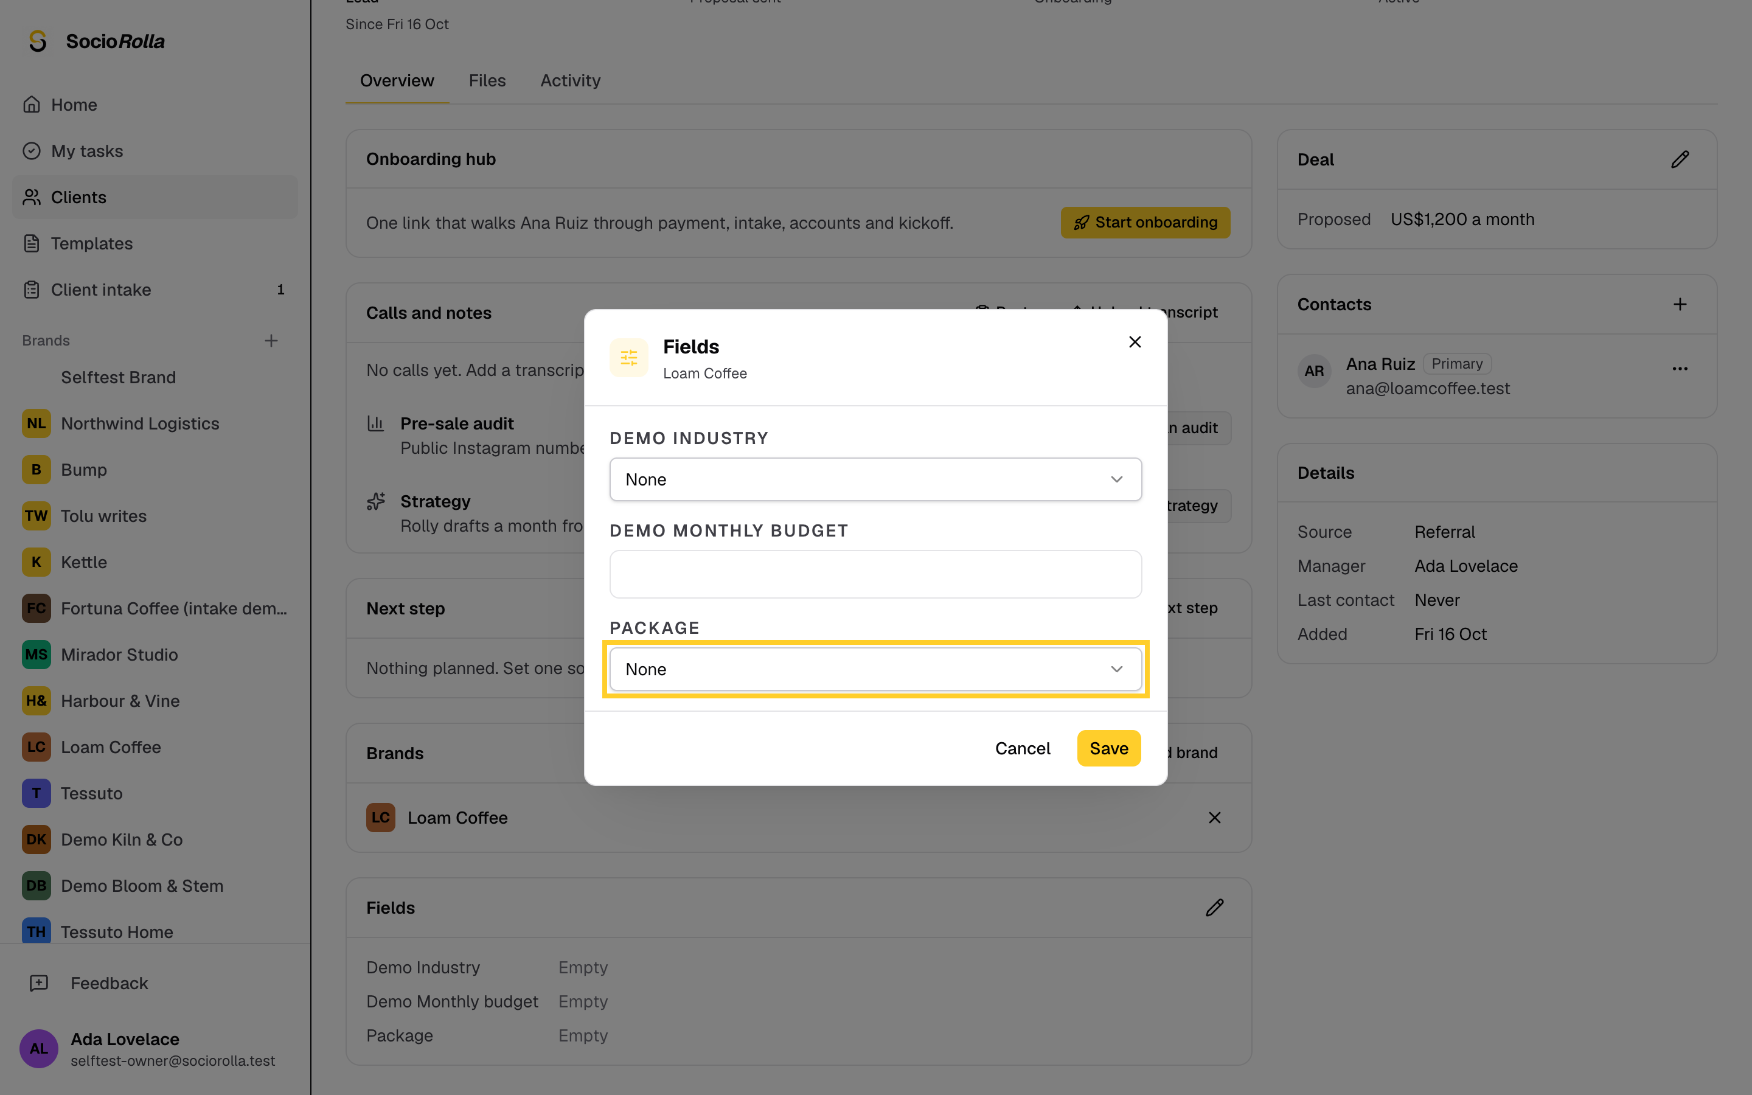This screenshot has height=1095, width=1752.
Task: Go to Home in sidebar
Action: pyautogui.click(x=155, y=105)
